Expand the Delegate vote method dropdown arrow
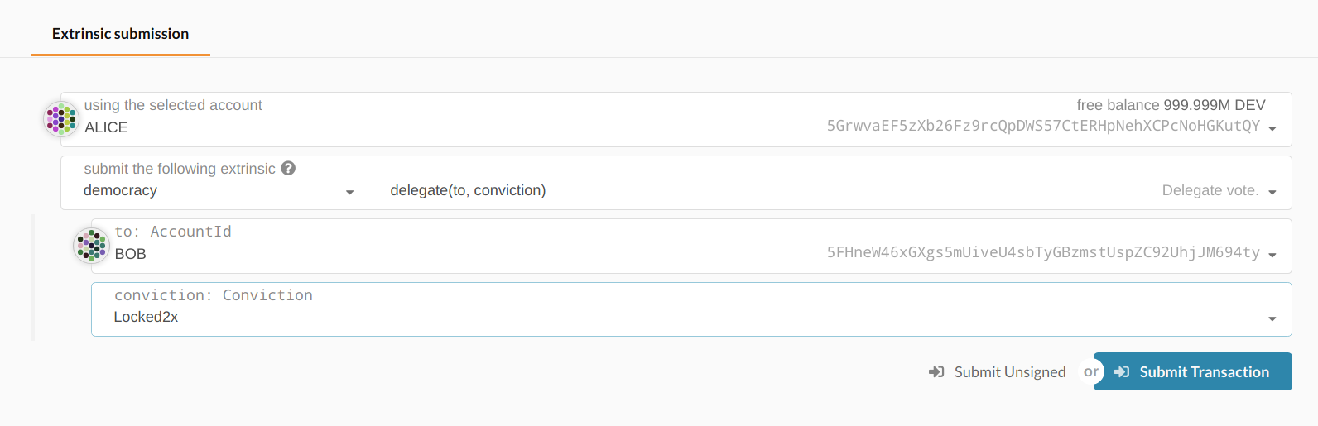 pyautogui.click(x=1272, y=192)
